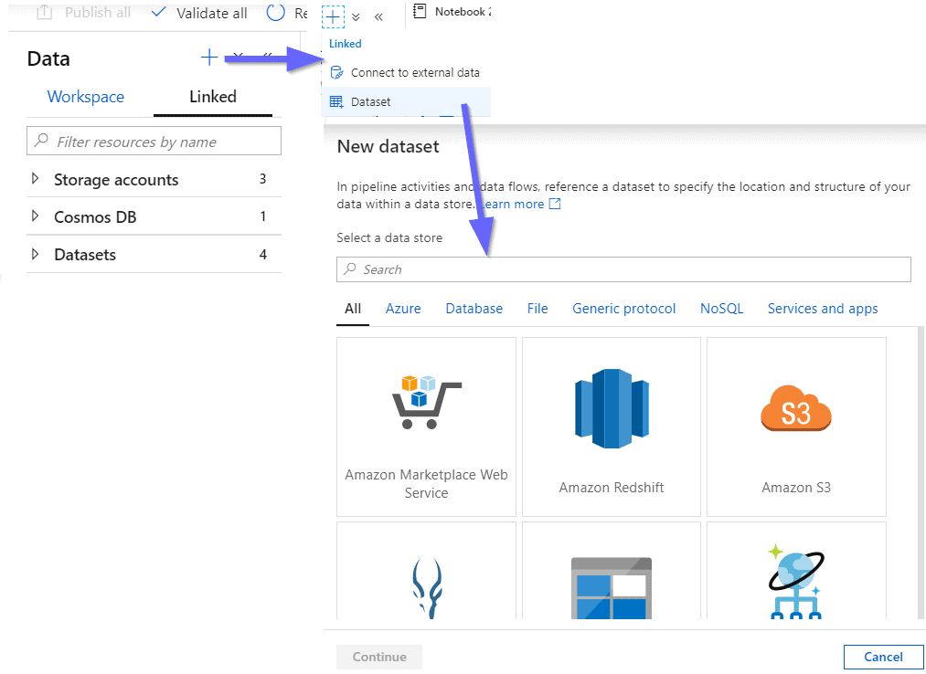
Task: Select the Storage accounts label in the tree
Action: [116, 180]
